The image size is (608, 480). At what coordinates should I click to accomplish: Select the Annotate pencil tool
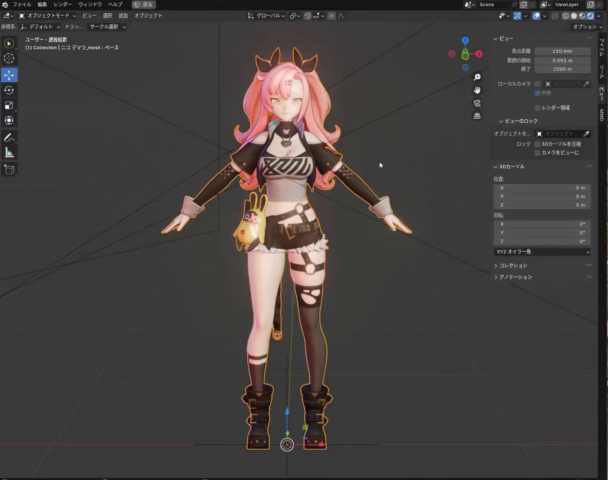[9, 138]
